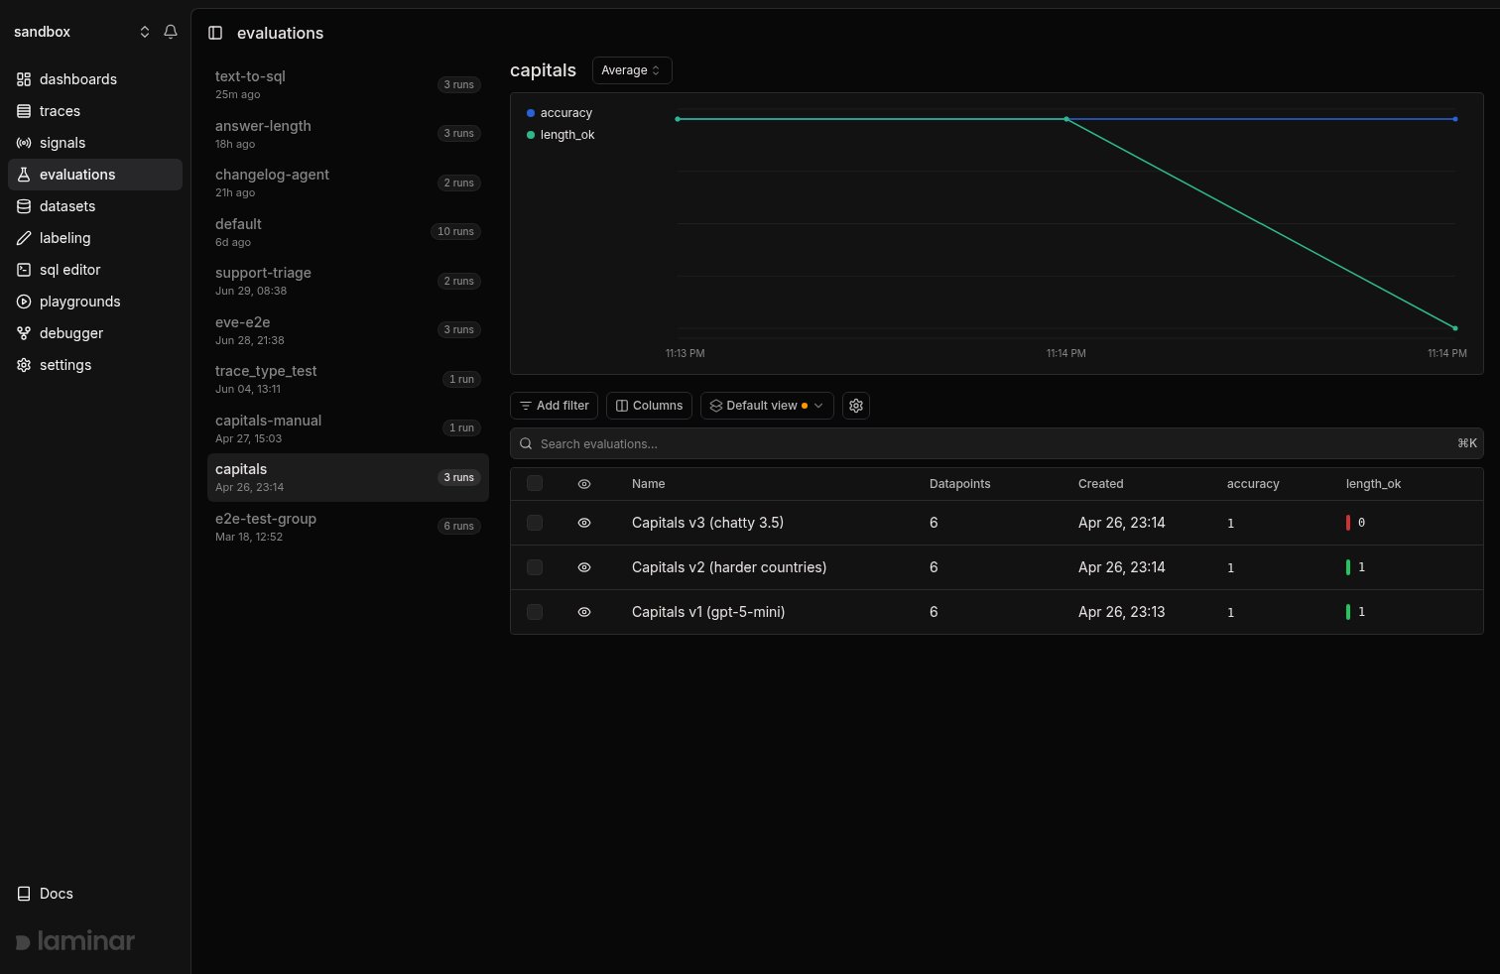Image resolution: width=1500 pixels, height=974 pixels.
Task: Click the Docs book icon
Action: pos(24,894)
